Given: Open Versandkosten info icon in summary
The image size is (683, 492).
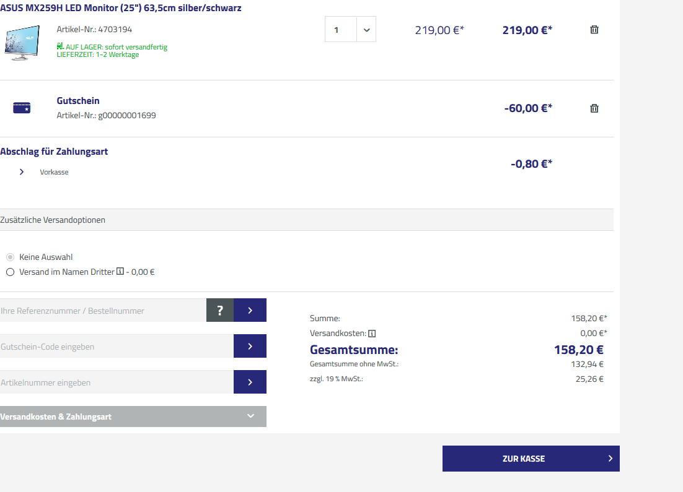Looking at the screenshot, I should tap(372, 334).
